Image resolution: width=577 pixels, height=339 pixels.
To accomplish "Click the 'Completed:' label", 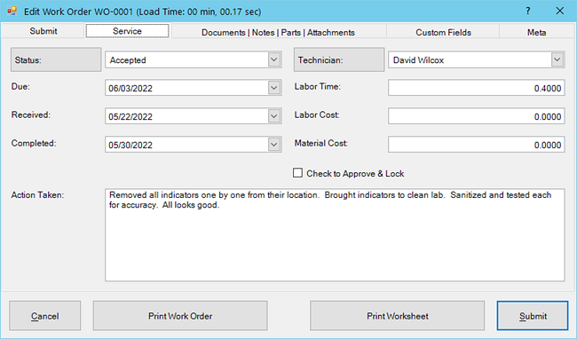I will [x=34, y=144].
